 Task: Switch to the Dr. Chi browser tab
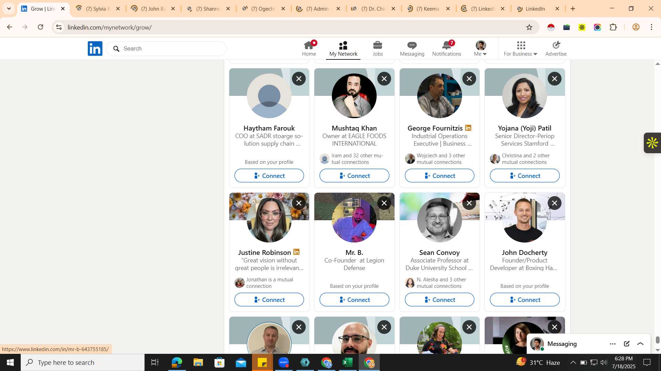coord(374,9)
